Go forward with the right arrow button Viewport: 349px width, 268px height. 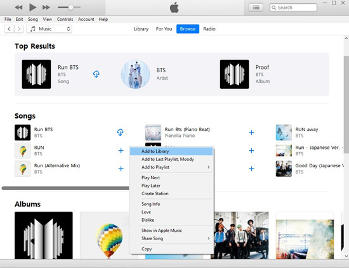click(19, 29)
